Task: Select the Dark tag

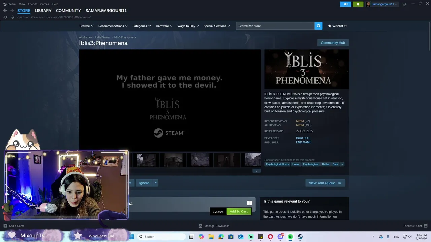Action: [x=335, y=164]
